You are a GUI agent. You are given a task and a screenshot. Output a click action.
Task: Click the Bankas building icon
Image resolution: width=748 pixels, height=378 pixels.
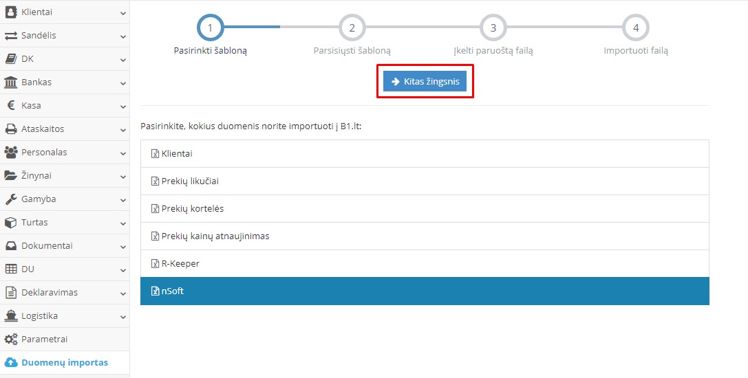click(x=11, y=82)
